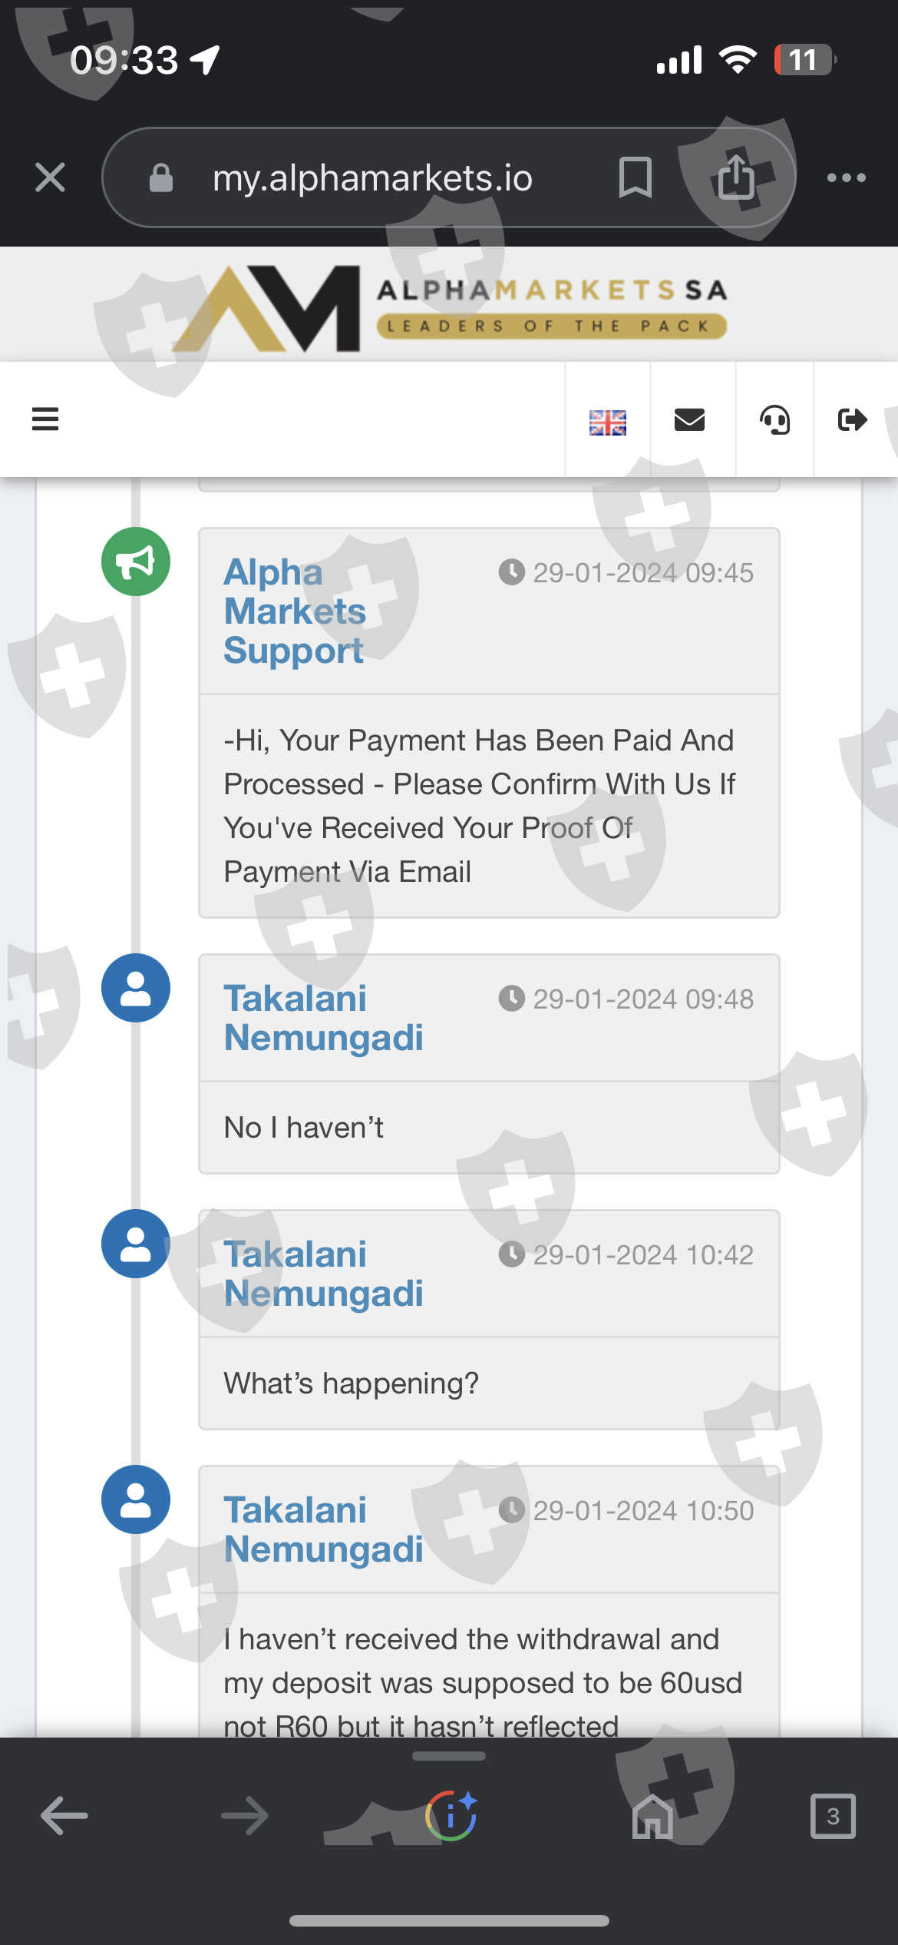Open the Google assistant info icon
This screenshot has height=1945, width=898.
pyautogui.click(x=451, y=1816)
